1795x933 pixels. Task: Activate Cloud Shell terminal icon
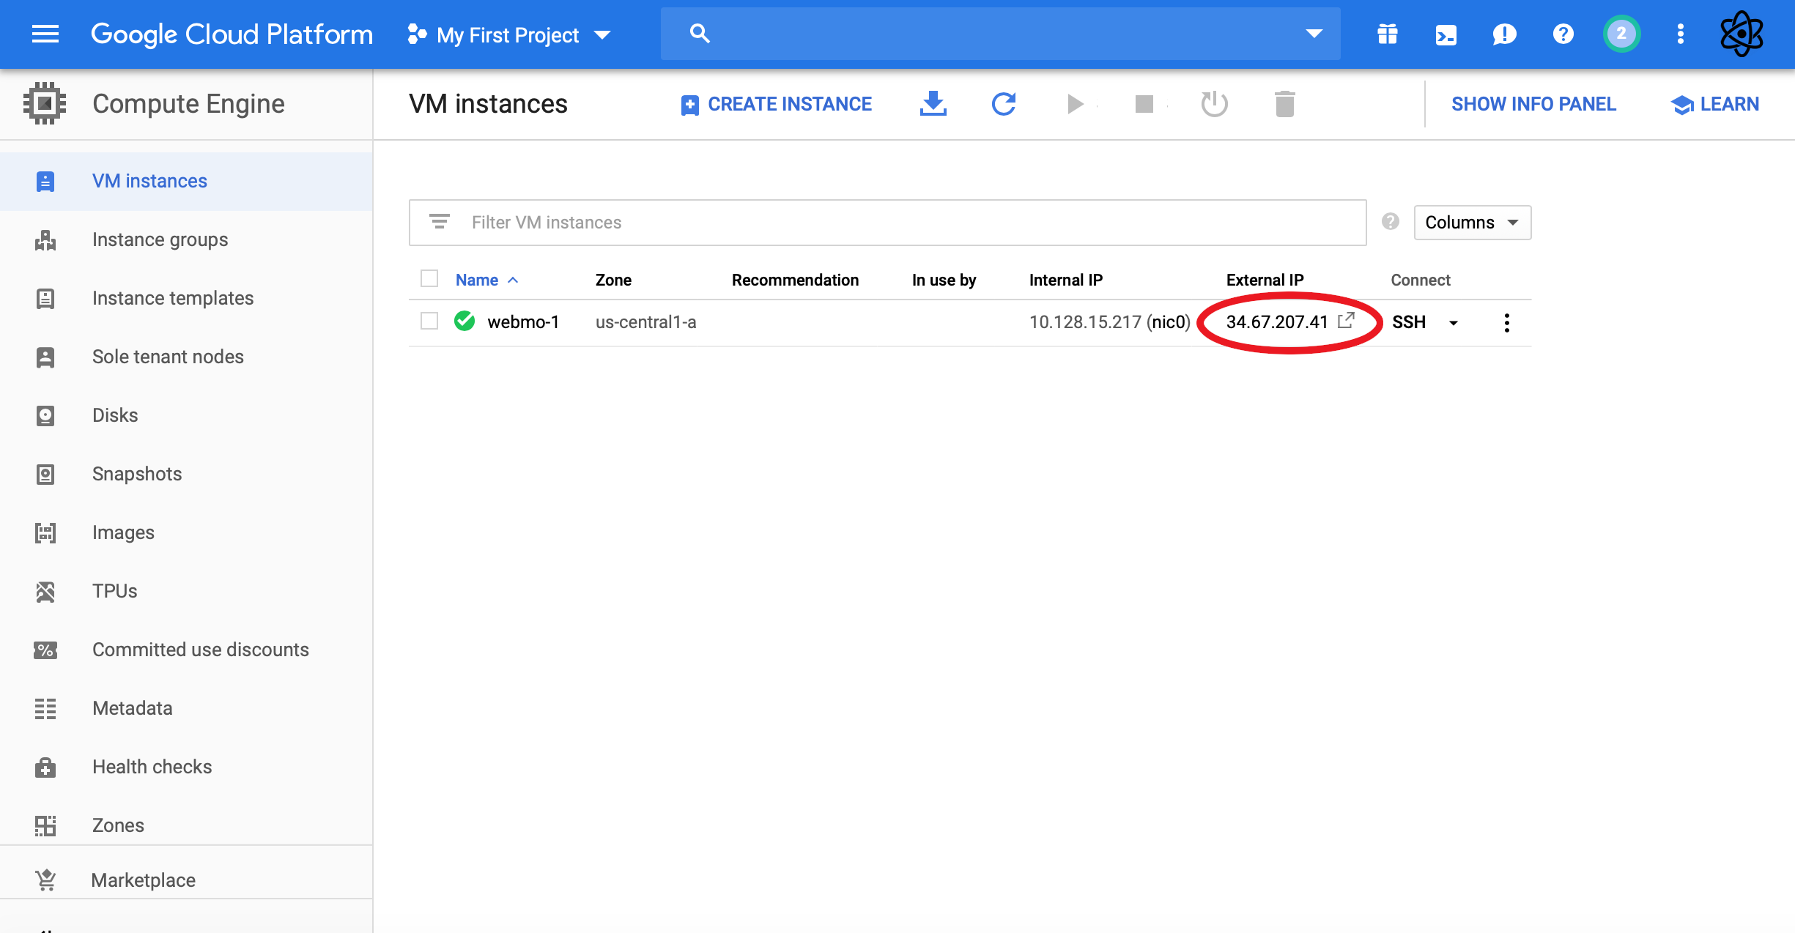click(x=1446, y=34)
